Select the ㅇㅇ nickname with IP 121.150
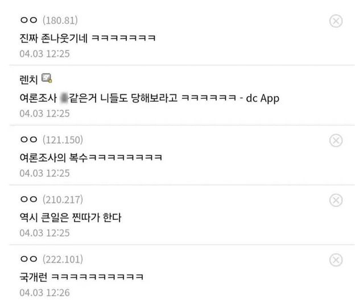 (x=29, y=139)
